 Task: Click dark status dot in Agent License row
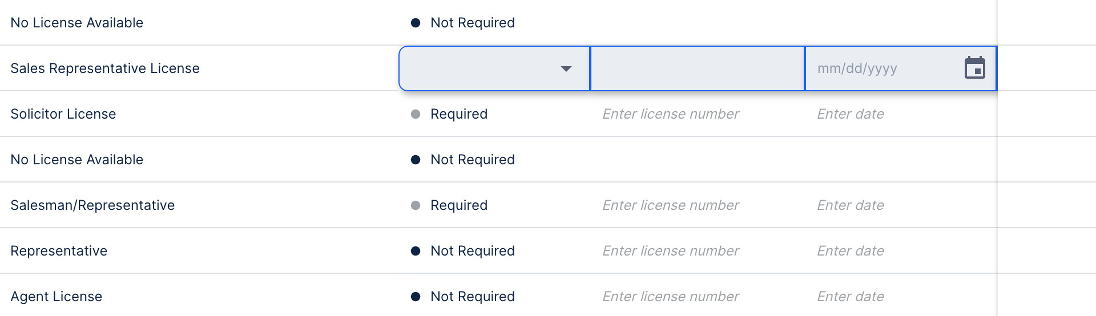click(416, 297)
